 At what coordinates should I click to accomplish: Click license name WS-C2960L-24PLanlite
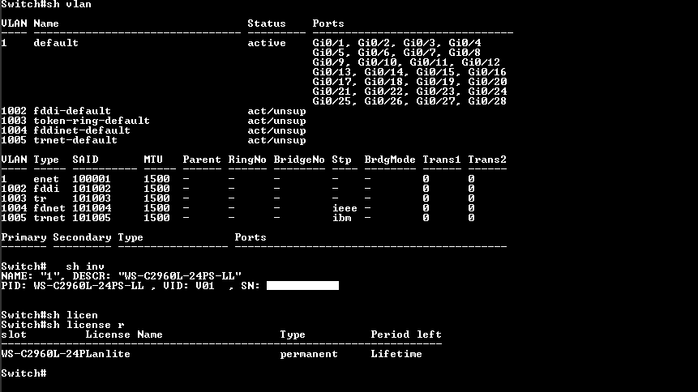click(x=66, y=354)
